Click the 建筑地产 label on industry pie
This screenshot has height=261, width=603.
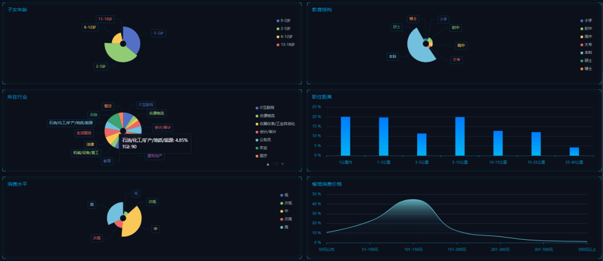click(x=155, y=156)
